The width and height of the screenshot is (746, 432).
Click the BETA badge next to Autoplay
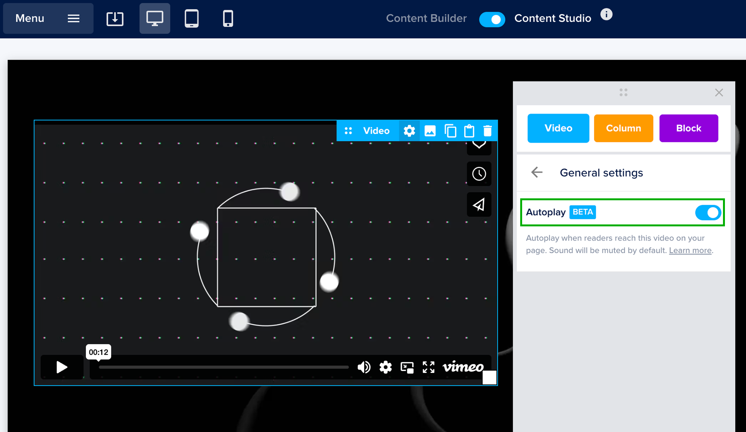583,212
